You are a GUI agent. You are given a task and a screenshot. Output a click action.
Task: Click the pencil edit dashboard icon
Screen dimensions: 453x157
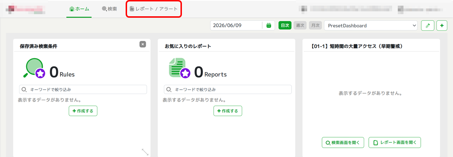coord(428,25)
